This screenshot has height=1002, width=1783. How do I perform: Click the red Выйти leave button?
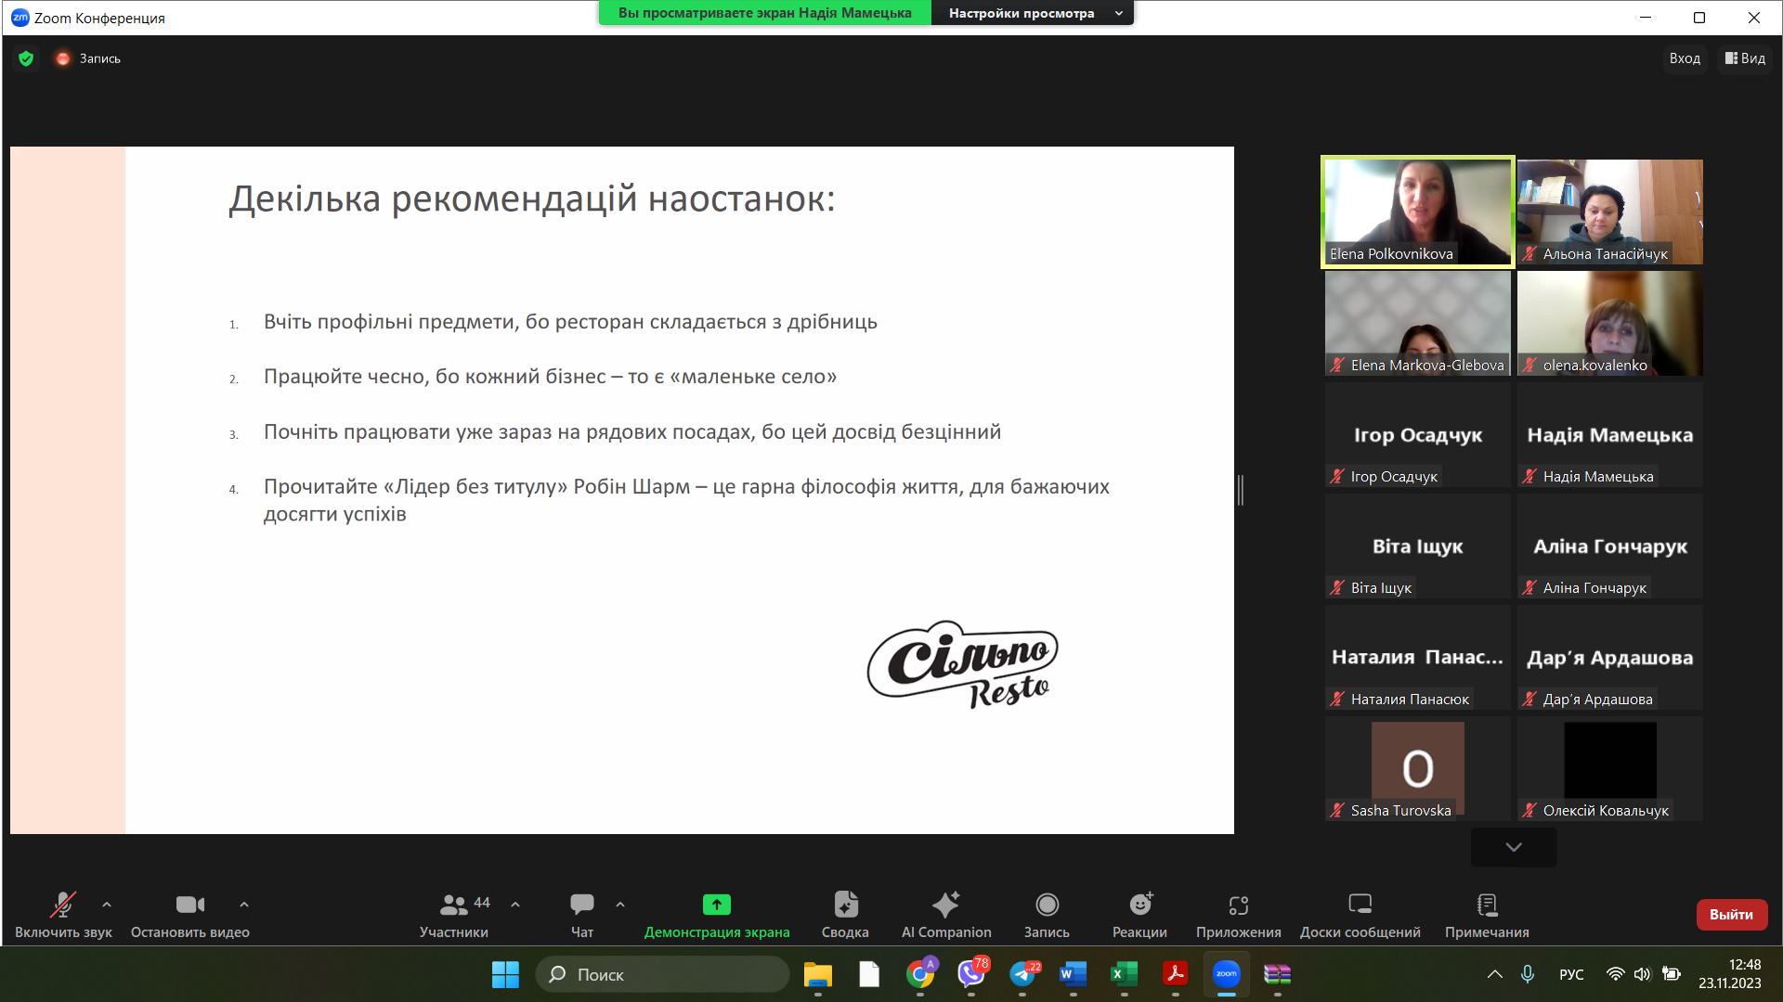[x=1731, y=914]
